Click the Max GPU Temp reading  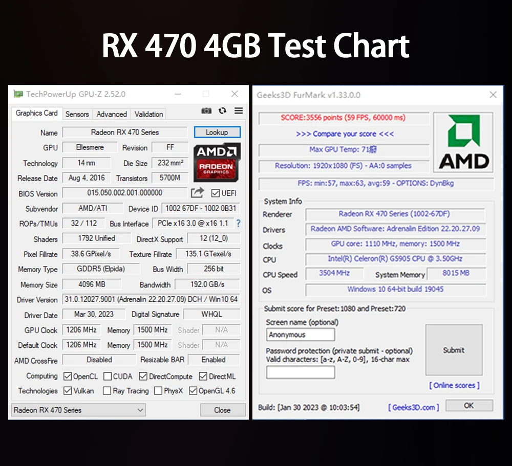click(344, 150)
